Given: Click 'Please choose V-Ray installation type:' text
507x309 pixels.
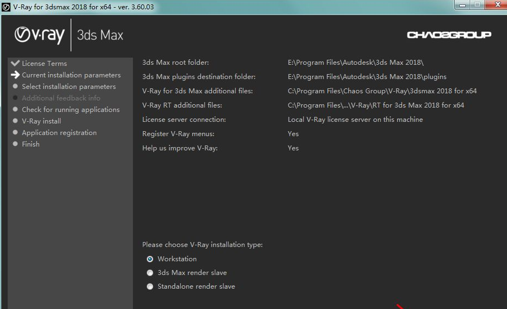Looking at the screenshot, I should click(x=202, y=245).
